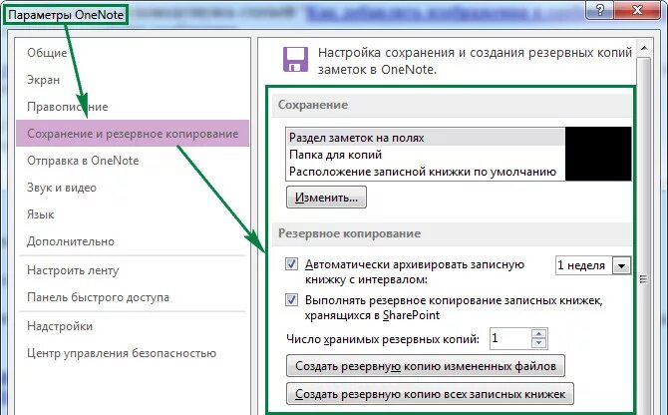668x415 pixels.
Task: Toggle automatic notebook archiving checkbox
Action: (x=291, y=264)
